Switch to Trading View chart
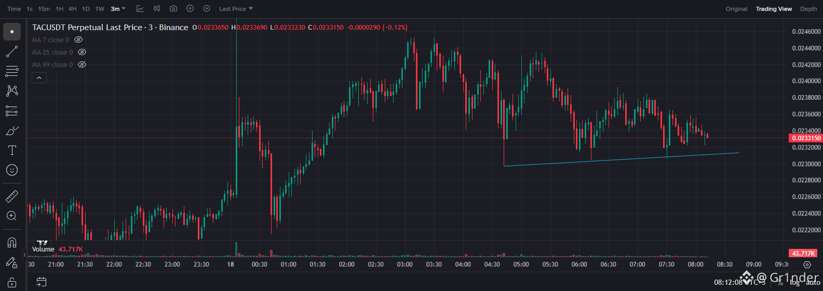The image size is (823, 291). 774,9
